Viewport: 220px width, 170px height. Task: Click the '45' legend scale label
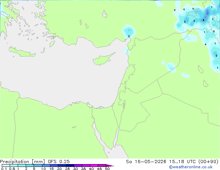[x=99, y=169]
